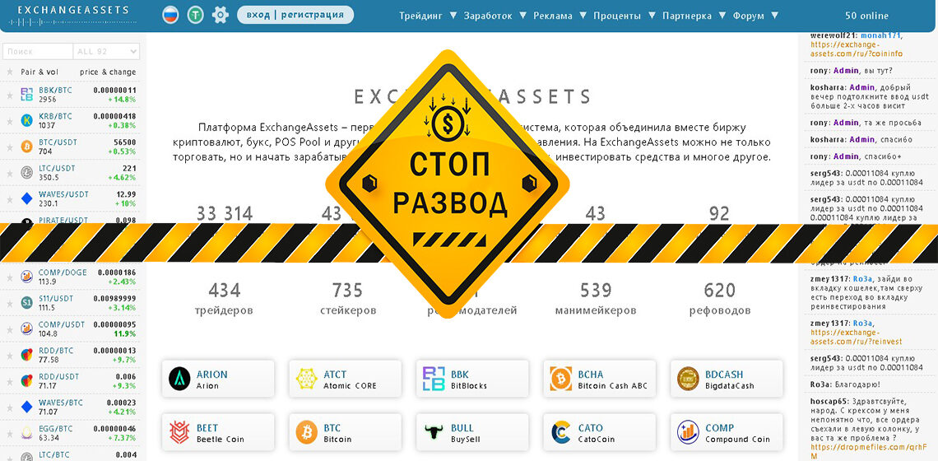Click the ATCT Atomic CORE logo
938x461 pixels.
306,379
